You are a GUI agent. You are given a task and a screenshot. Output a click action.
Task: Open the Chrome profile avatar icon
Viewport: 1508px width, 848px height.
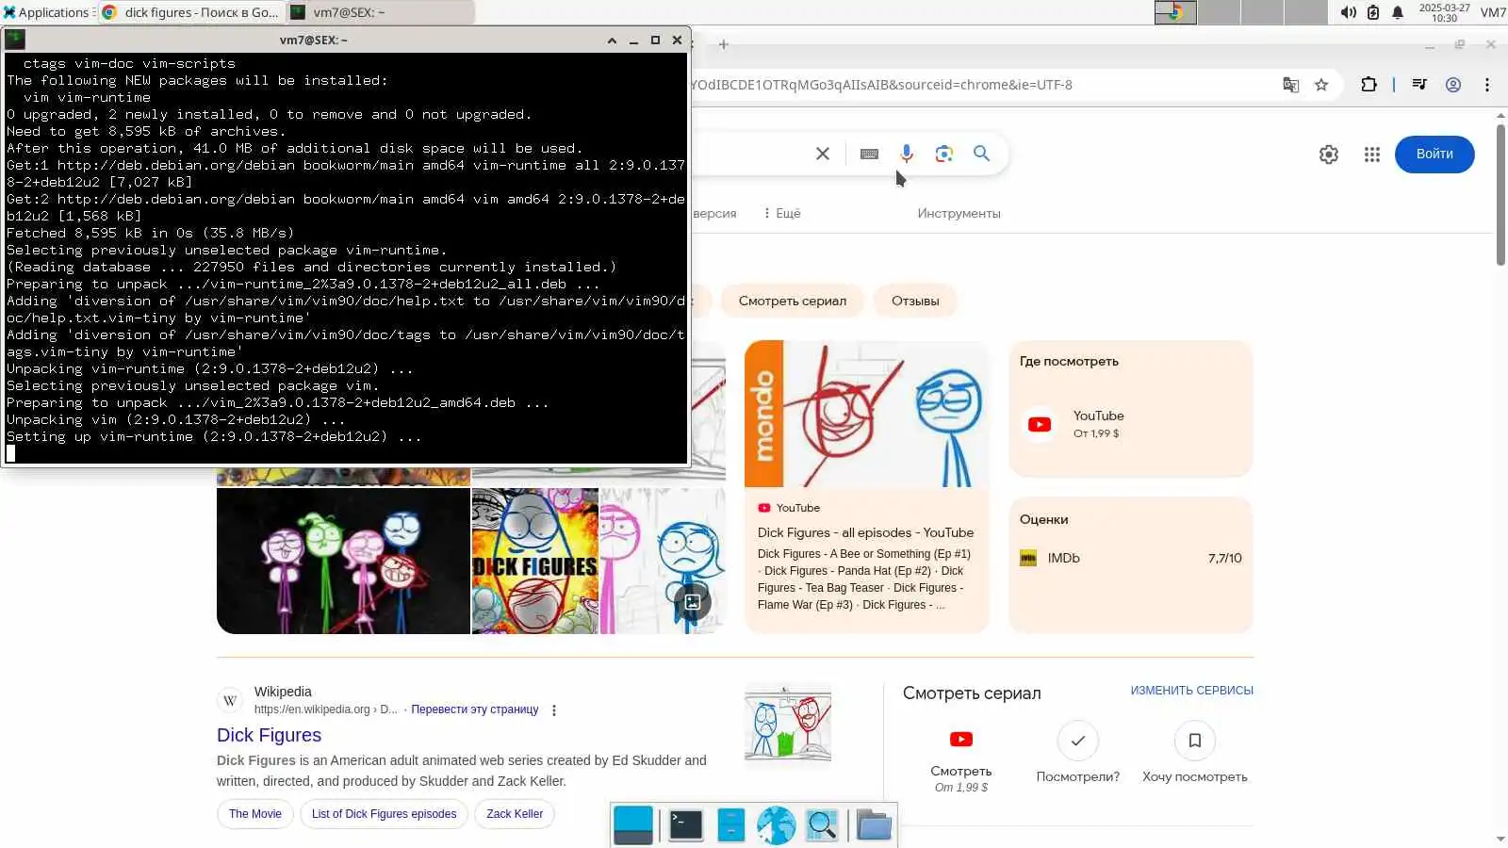pos(1453,85)
